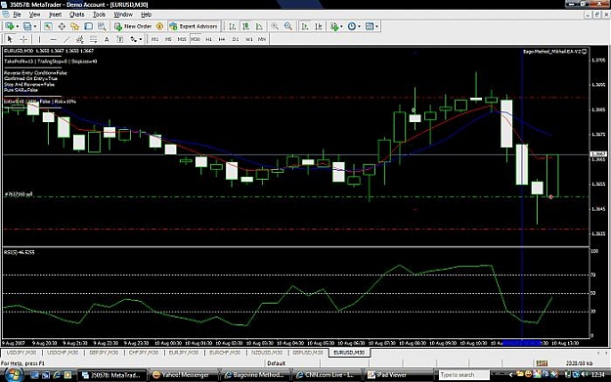The width and height of the screenshot is (611, 382).
Task: Open the Insert menu
Action: [55, 15]
